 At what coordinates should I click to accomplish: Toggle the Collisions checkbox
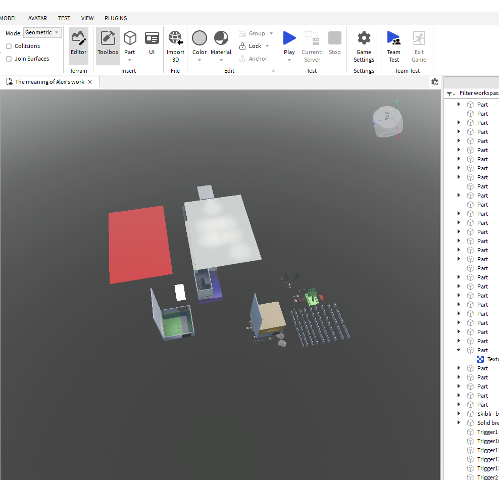tap(9, 46)
